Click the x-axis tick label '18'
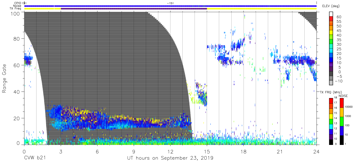The image size is (356, 164). click(244, 152)
